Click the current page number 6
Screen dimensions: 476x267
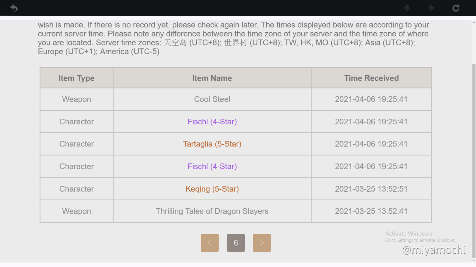[x=236, y=243]
